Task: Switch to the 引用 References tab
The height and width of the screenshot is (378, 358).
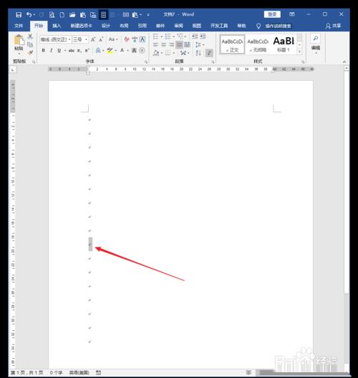Action: 142,26
